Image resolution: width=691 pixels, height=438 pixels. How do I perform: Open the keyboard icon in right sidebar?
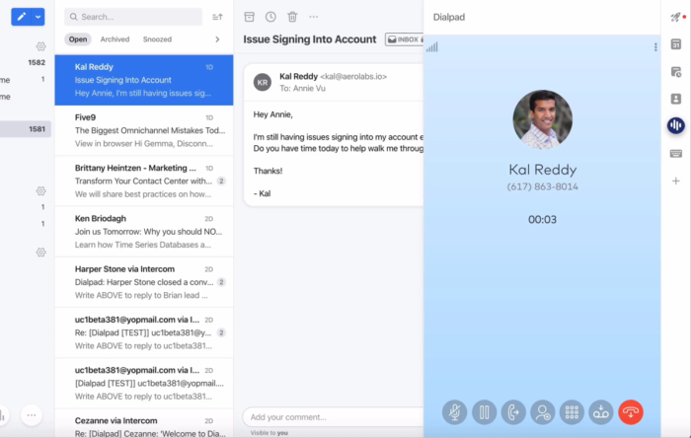click(x=675, y=154)
